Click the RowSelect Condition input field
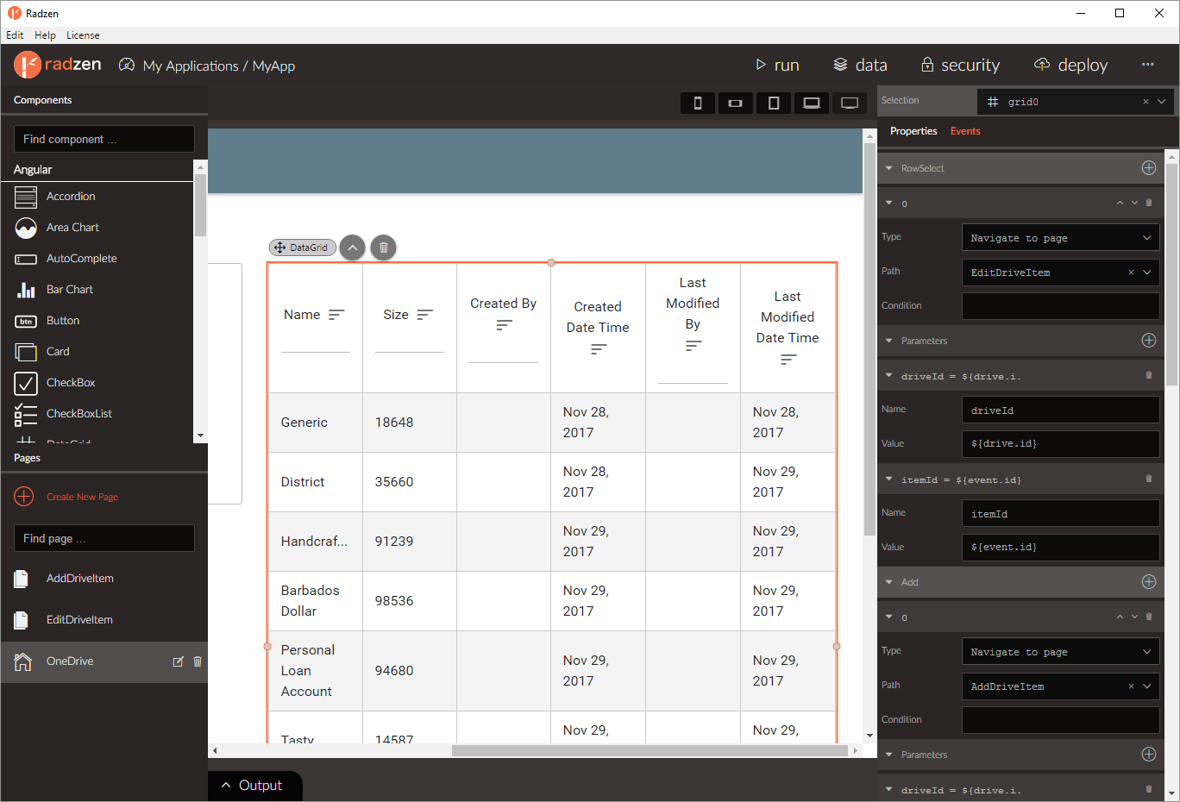 1060,306
